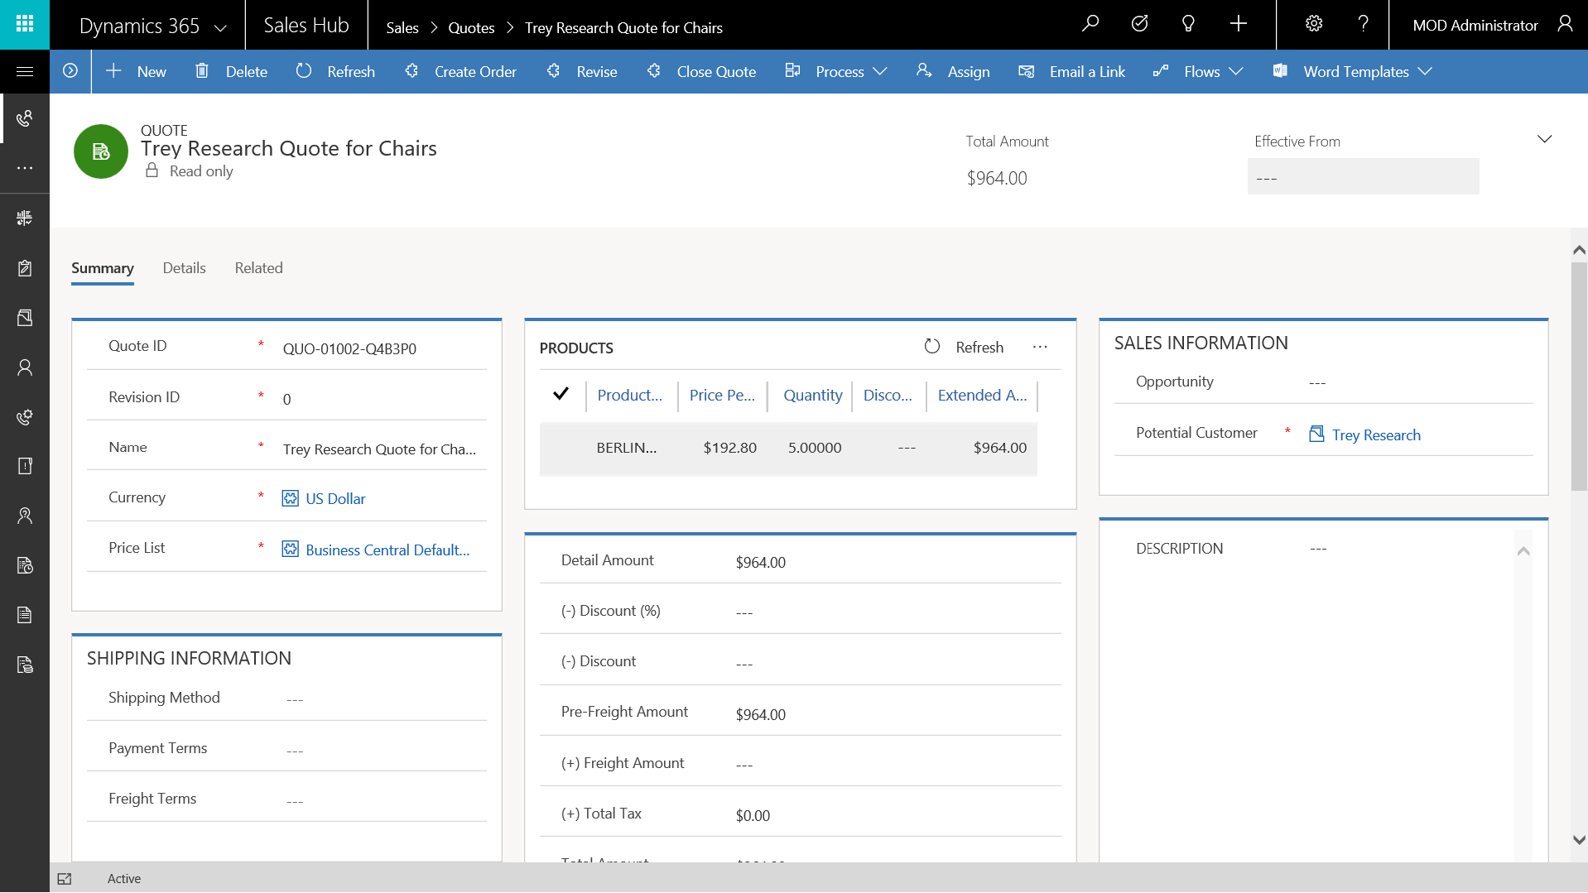Image resolution: width=1588 pixels, height=893 pixels.
Task: Switch to the Details tab
Action: pos(184,268)
